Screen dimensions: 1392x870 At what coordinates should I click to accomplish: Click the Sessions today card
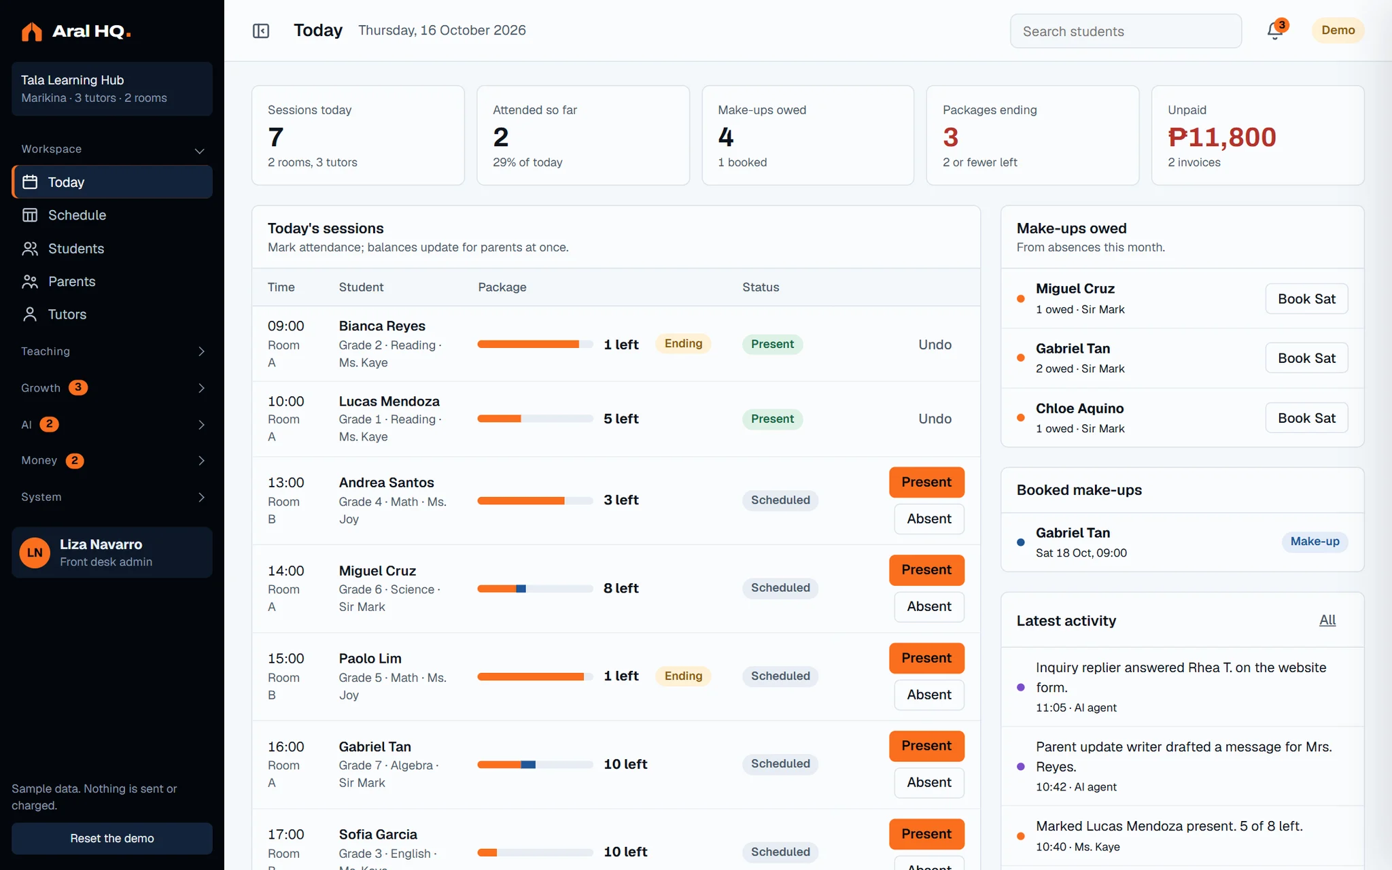pyautogui.click(x=358, y=135)
